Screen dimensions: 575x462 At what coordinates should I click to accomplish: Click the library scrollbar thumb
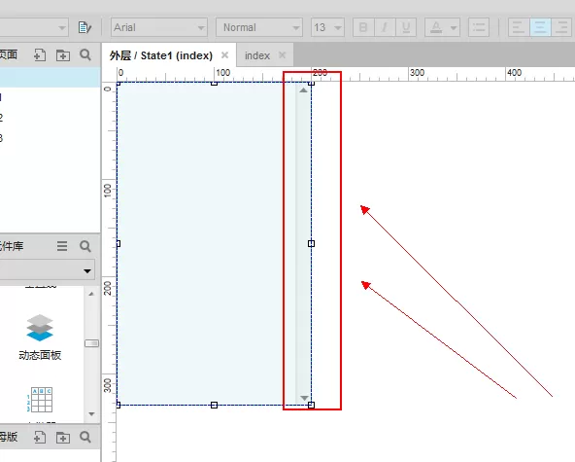91,343
